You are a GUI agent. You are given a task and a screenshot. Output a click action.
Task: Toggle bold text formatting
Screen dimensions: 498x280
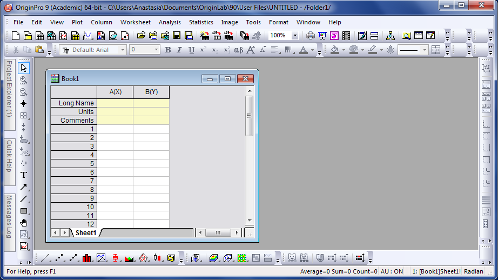pyautogui.click(x=167, y=50)
